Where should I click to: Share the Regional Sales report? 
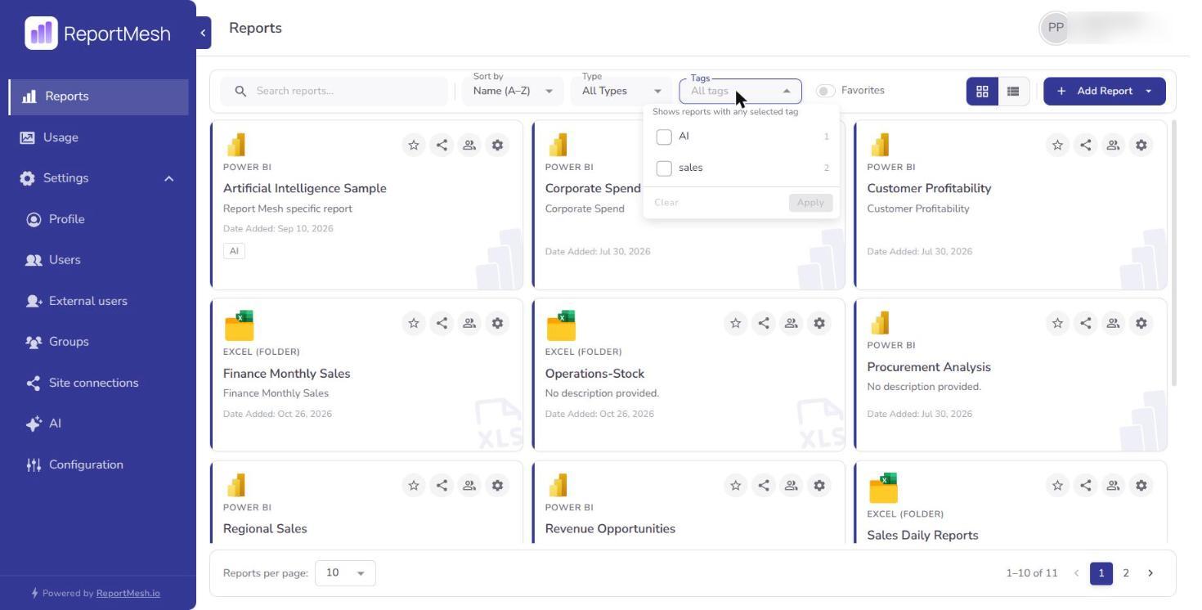(442, 486)
